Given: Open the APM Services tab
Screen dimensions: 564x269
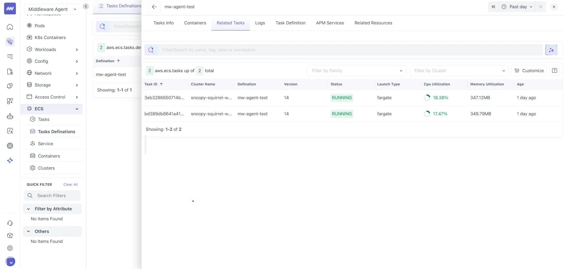Looking at the screenshot, I should click(x=330, y=23).
